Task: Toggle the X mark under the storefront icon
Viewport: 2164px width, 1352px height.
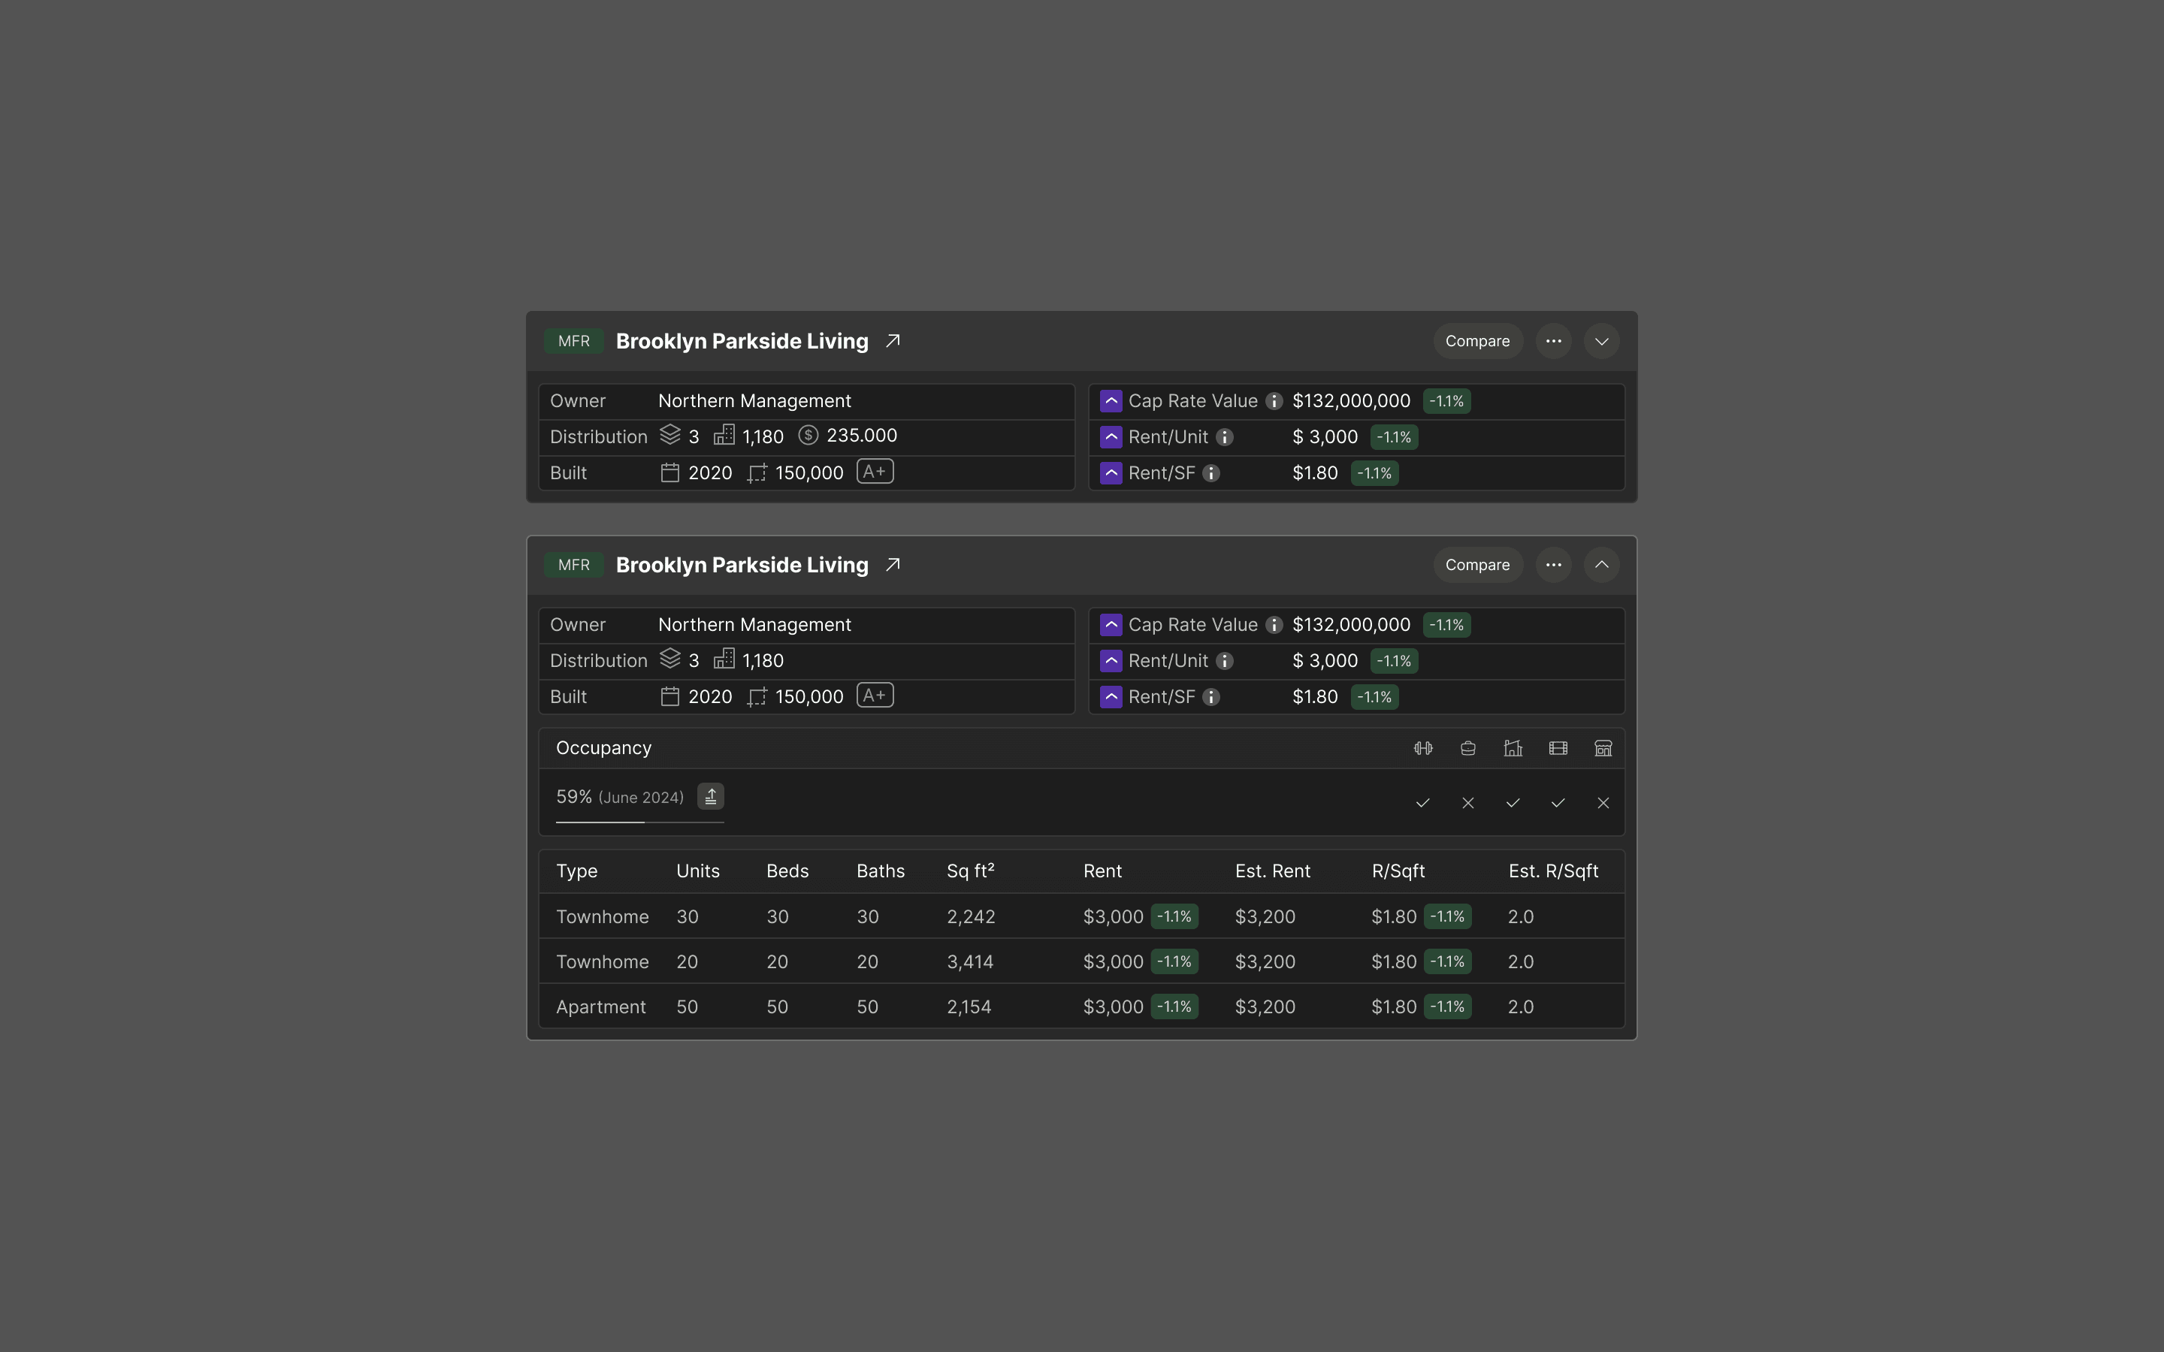Action: [1603, 803]
